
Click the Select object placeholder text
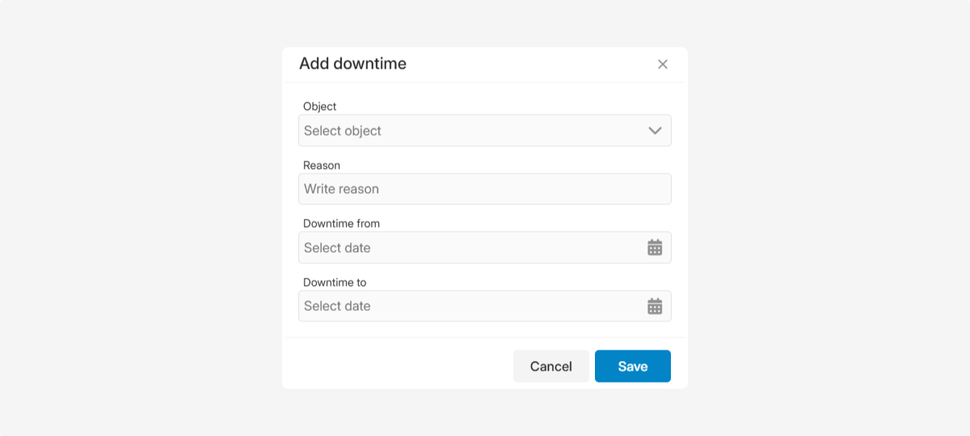343,131
